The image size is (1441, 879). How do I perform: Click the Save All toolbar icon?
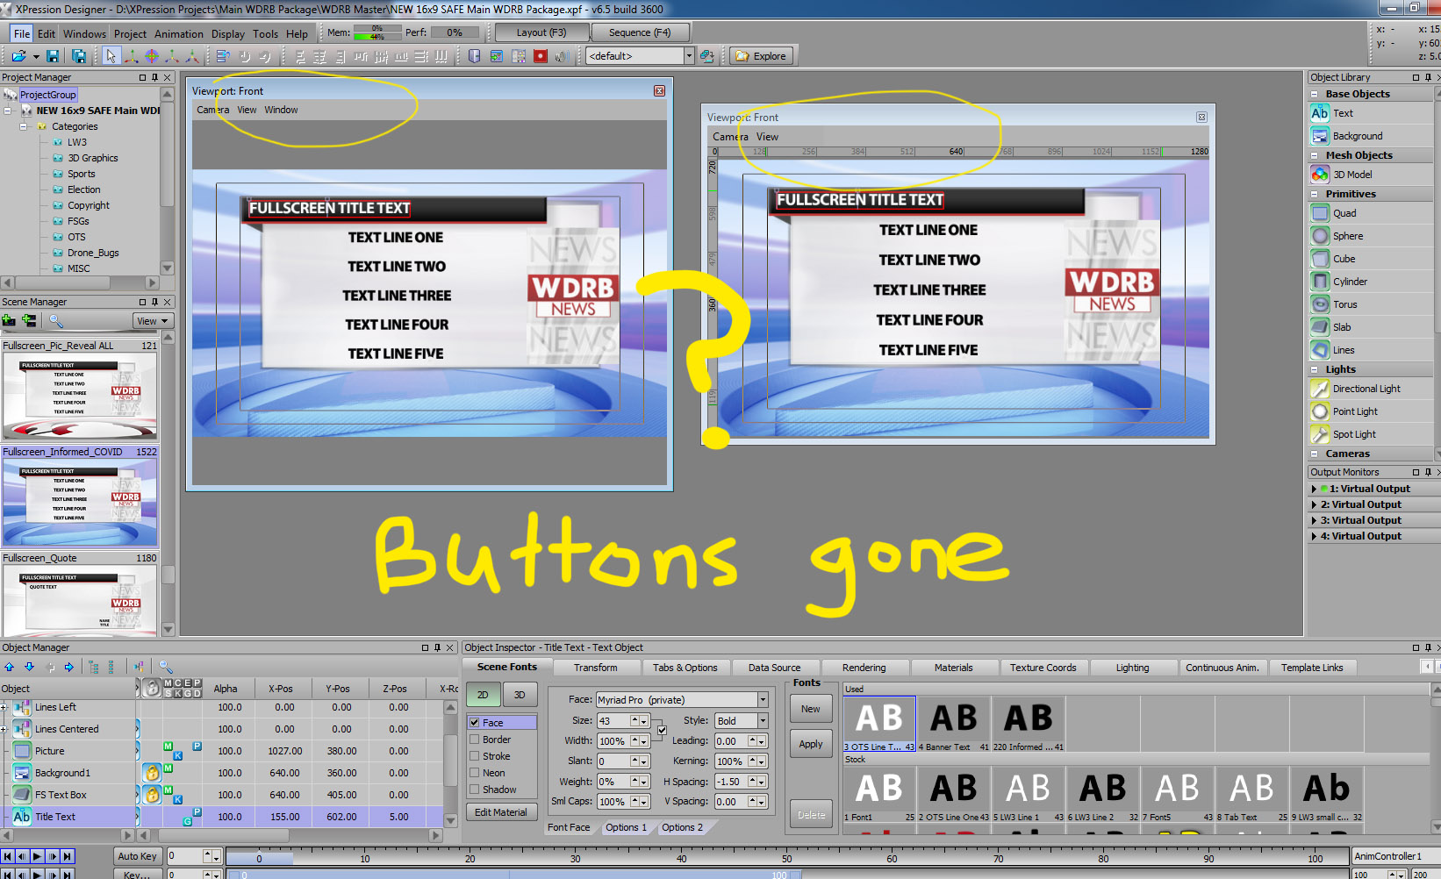click(x=78, y=56)
